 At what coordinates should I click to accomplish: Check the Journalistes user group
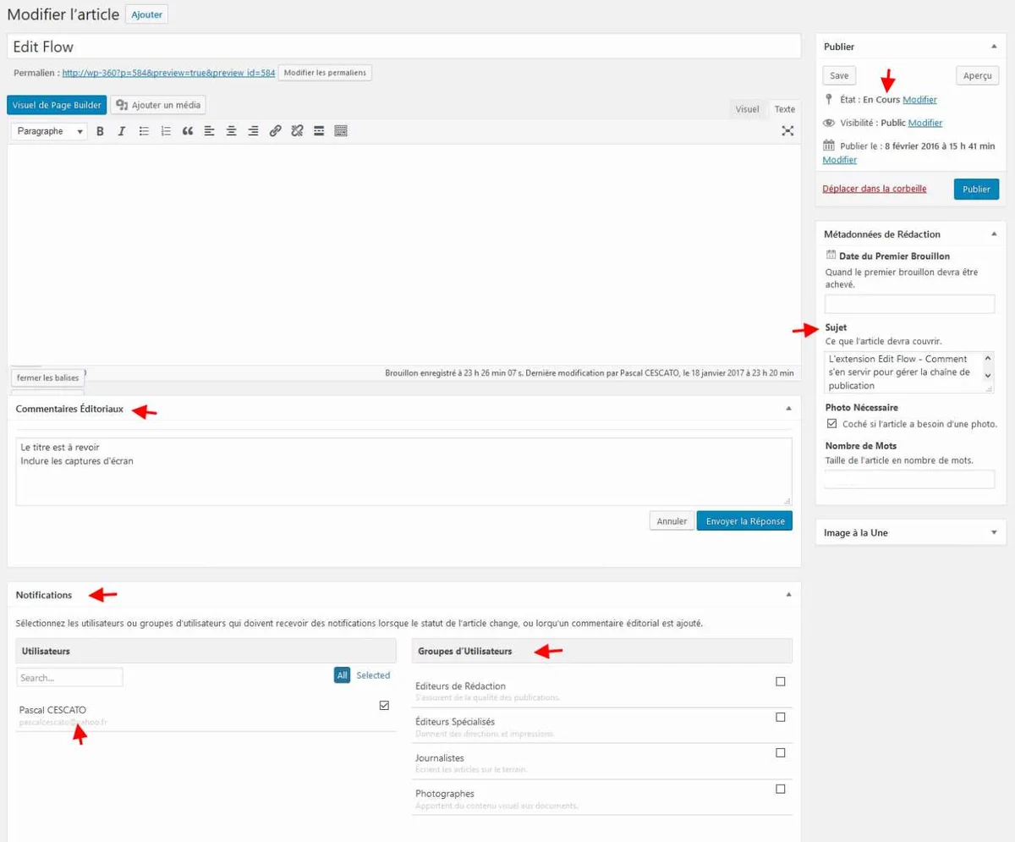point(780,753)
